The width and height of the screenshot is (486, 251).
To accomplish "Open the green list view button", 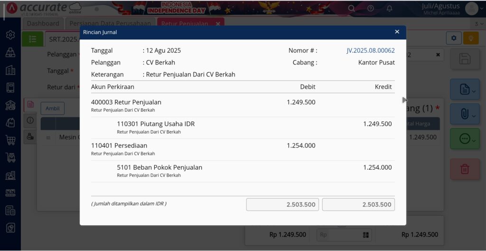I will click(33, 39).
